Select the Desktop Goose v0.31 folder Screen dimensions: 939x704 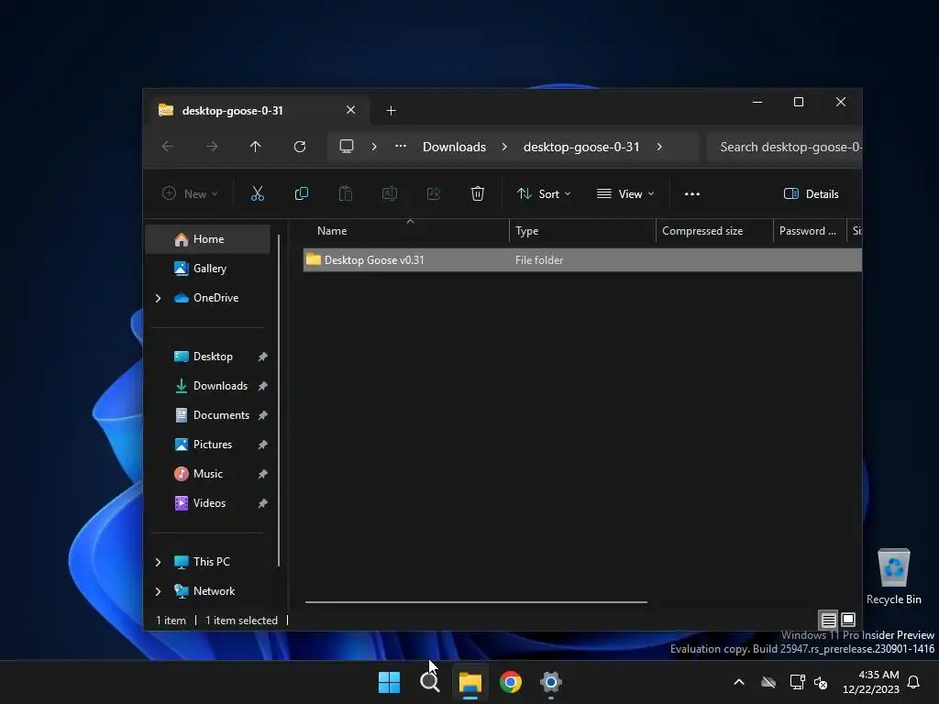[x=582, y=260]
